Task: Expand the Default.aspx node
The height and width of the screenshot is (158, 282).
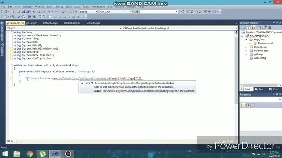Action: tap(246, 47)
